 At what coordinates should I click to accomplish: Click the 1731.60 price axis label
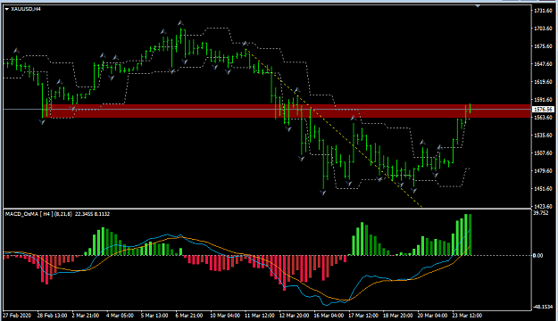(x=543, y=11)
